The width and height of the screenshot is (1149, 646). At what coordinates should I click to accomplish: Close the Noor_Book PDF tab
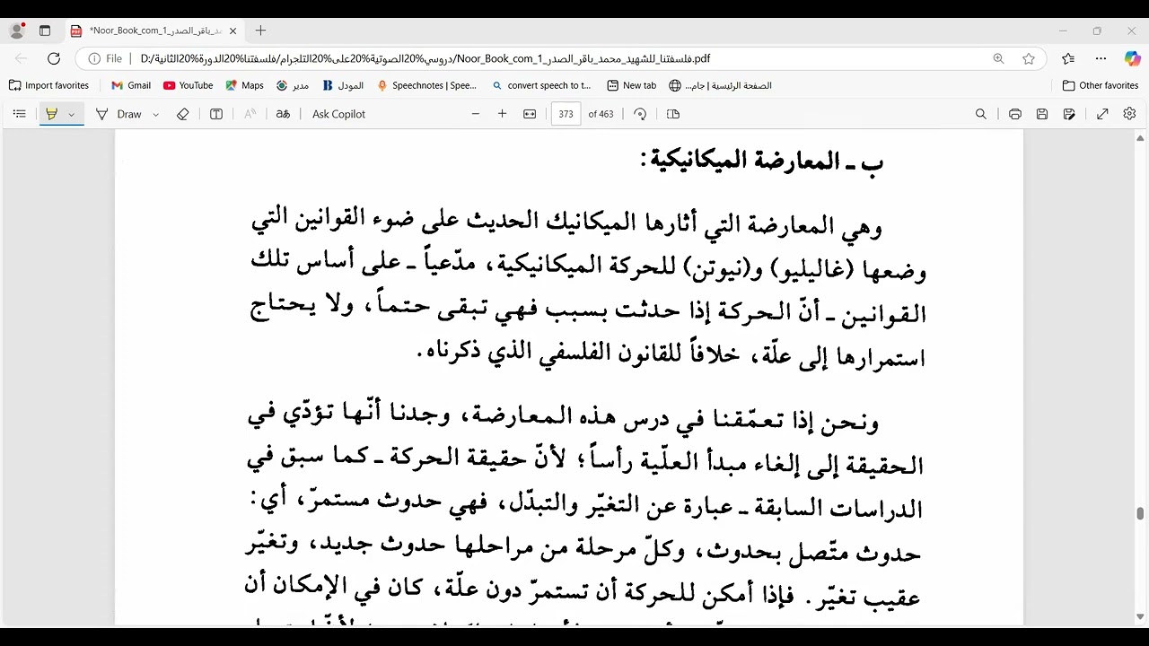tap(233, 31)
